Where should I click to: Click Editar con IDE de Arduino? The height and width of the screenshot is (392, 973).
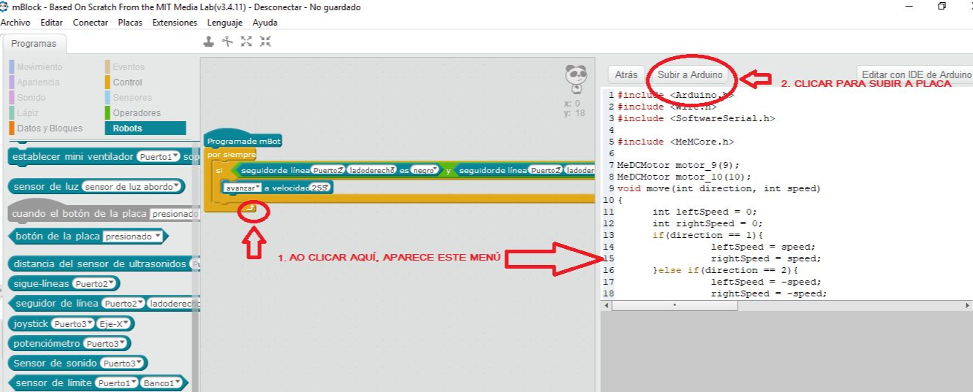916,74
